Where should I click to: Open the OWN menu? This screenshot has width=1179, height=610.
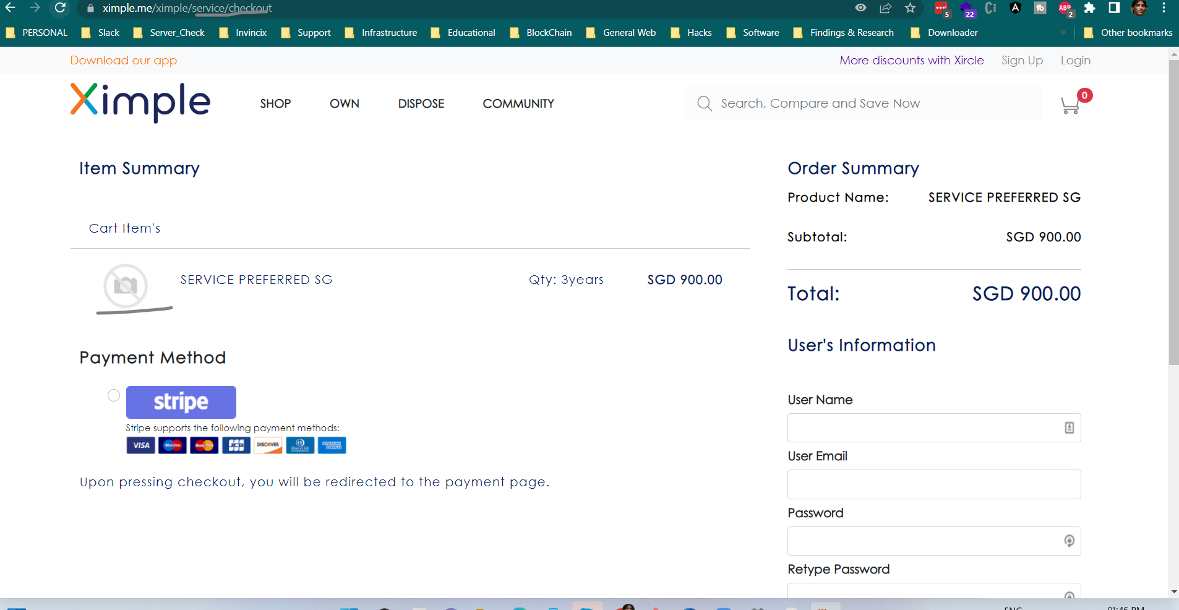pyautogui.click(x=345, y=103)
